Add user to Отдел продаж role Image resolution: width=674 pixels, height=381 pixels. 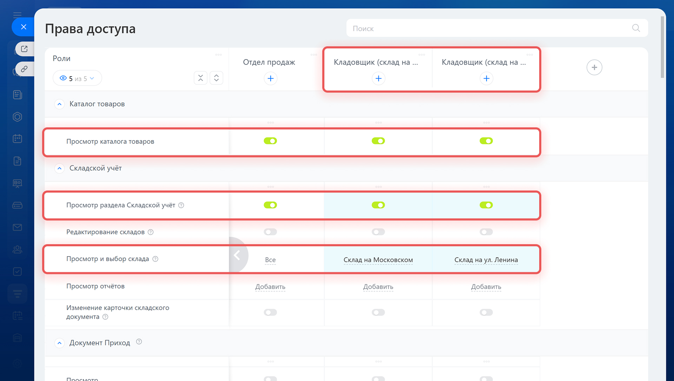pos(270,78)
